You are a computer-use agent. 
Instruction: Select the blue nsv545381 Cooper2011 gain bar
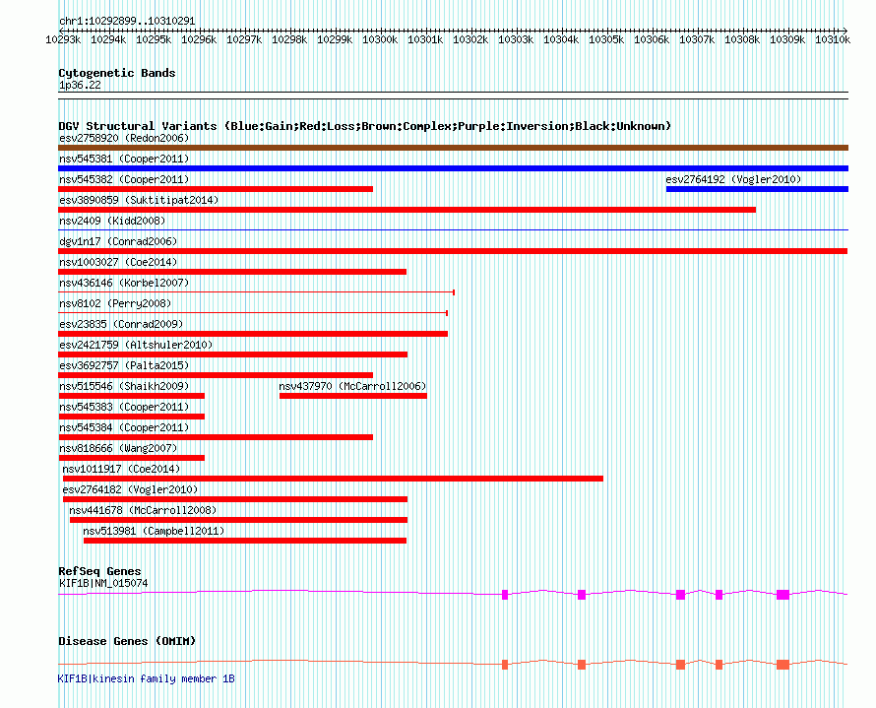453,168
